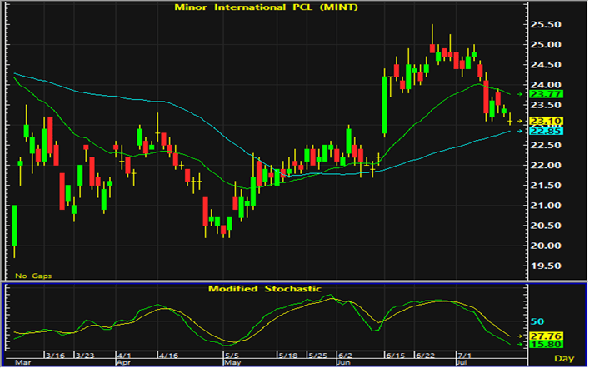Select the cyan 22.85 moving average price tag
The height and width of the screenshot is (368, 589).
pos(546,131)
